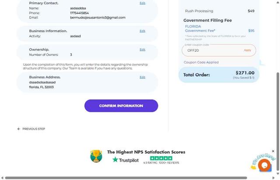Click the Government Fee $95 amount
Screen dimensions: 280x180
point(251,31)
